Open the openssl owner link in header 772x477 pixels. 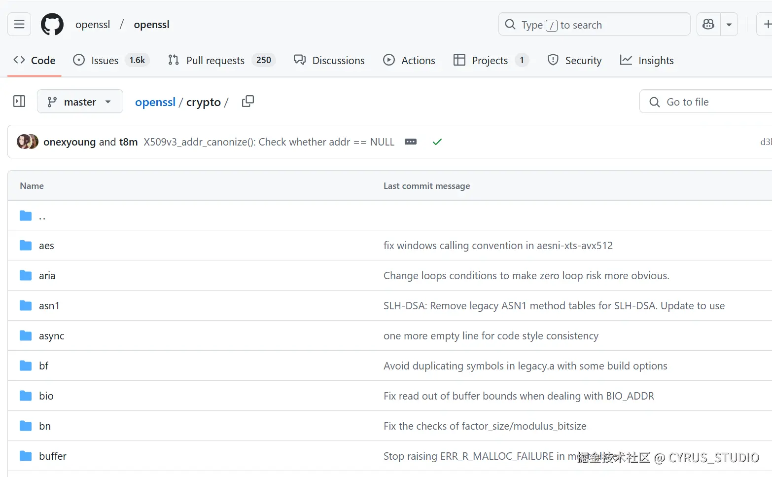[93, 25]
